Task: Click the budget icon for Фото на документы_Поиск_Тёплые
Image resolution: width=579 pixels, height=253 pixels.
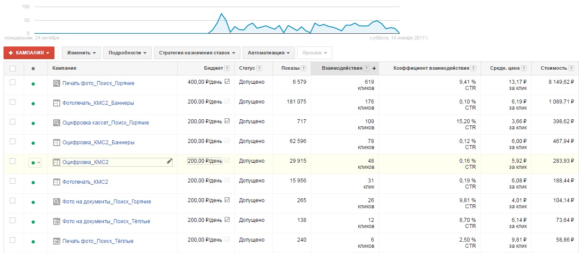Action: tap(227, 220)
